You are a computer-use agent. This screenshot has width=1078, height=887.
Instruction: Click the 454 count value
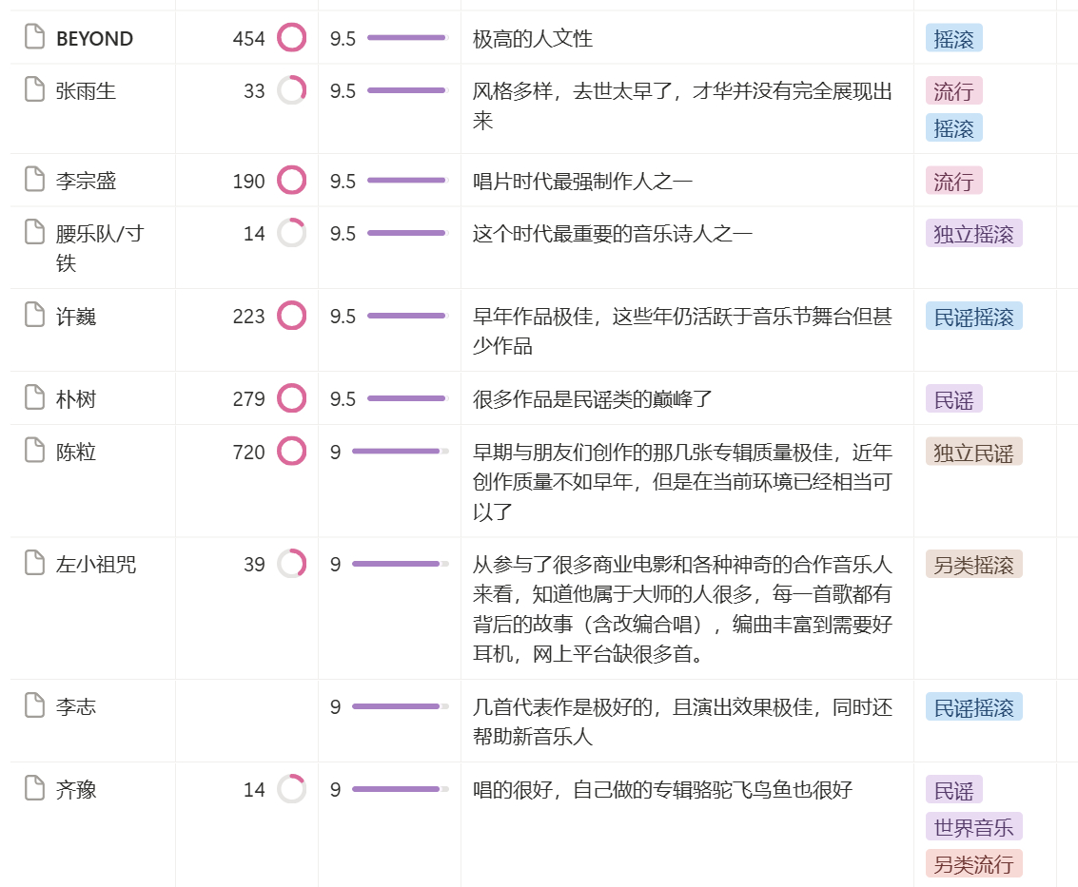click(249, 38)
